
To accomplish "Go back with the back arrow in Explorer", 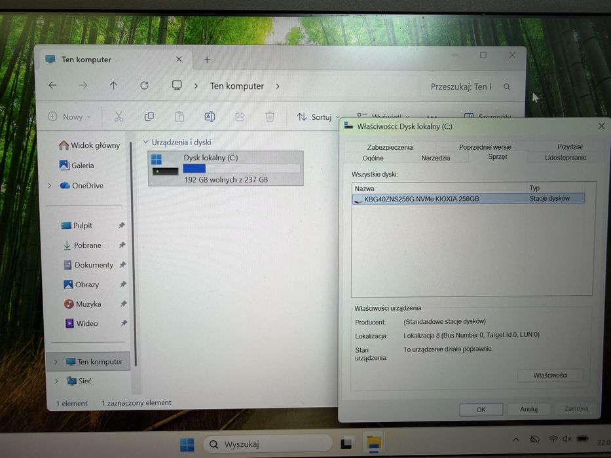I will tap(52, 85).
